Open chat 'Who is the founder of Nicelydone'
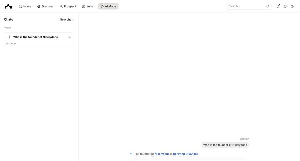This screenshot has height=161, width=300. [39, 40]
